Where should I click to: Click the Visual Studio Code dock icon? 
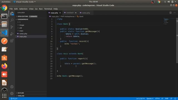[4, 33]
